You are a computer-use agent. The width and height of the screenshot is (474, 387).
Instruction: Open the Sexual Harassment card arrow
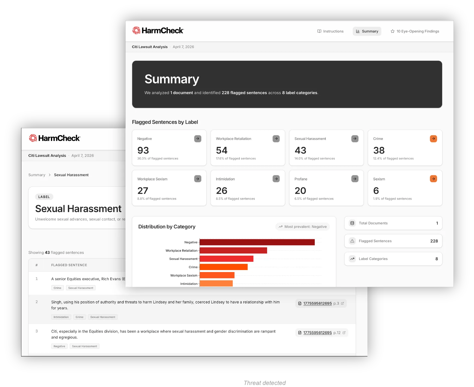pos(355,139)
